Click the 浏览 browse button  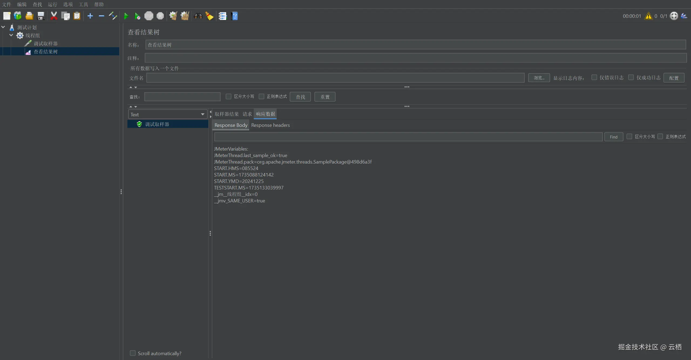tap(539, 78)
